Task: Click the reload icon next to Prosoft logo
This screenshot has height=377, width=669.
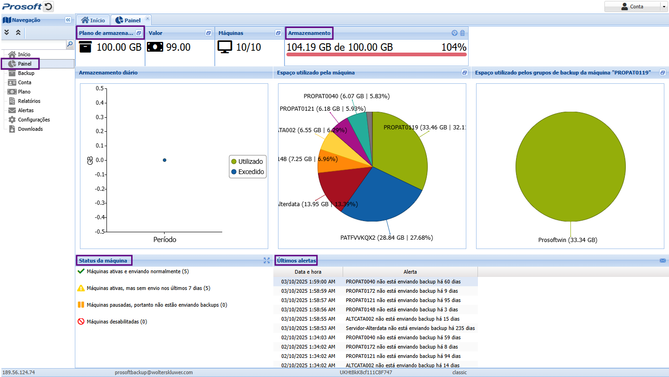Action: pos(48,7)
